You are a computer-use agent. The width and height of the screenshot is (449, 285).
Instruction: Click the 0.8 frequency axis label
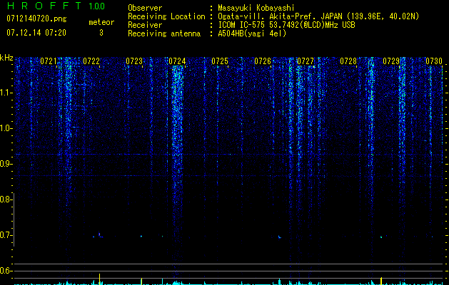point(6,199)
